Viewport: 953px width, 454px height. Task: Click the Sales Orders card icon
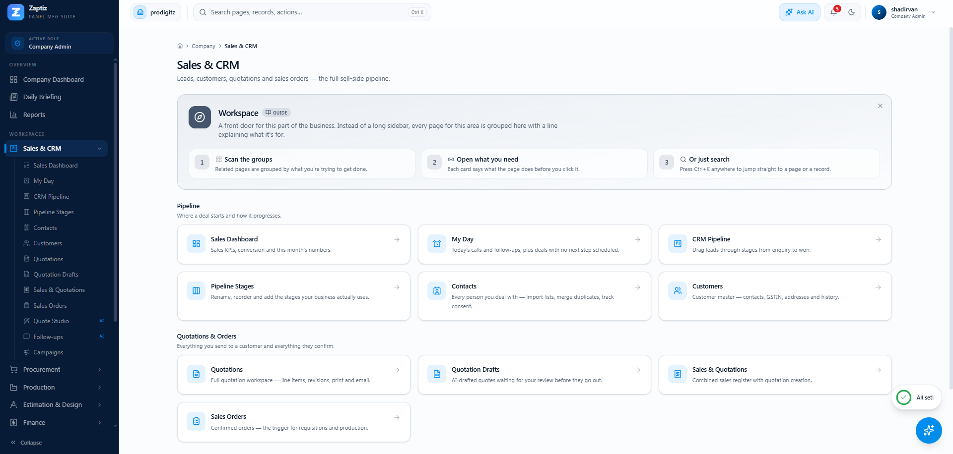[x=196, y=421]
